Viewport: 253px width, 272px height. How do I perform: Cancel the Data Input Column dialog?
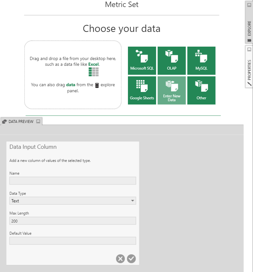pos(120,259)
